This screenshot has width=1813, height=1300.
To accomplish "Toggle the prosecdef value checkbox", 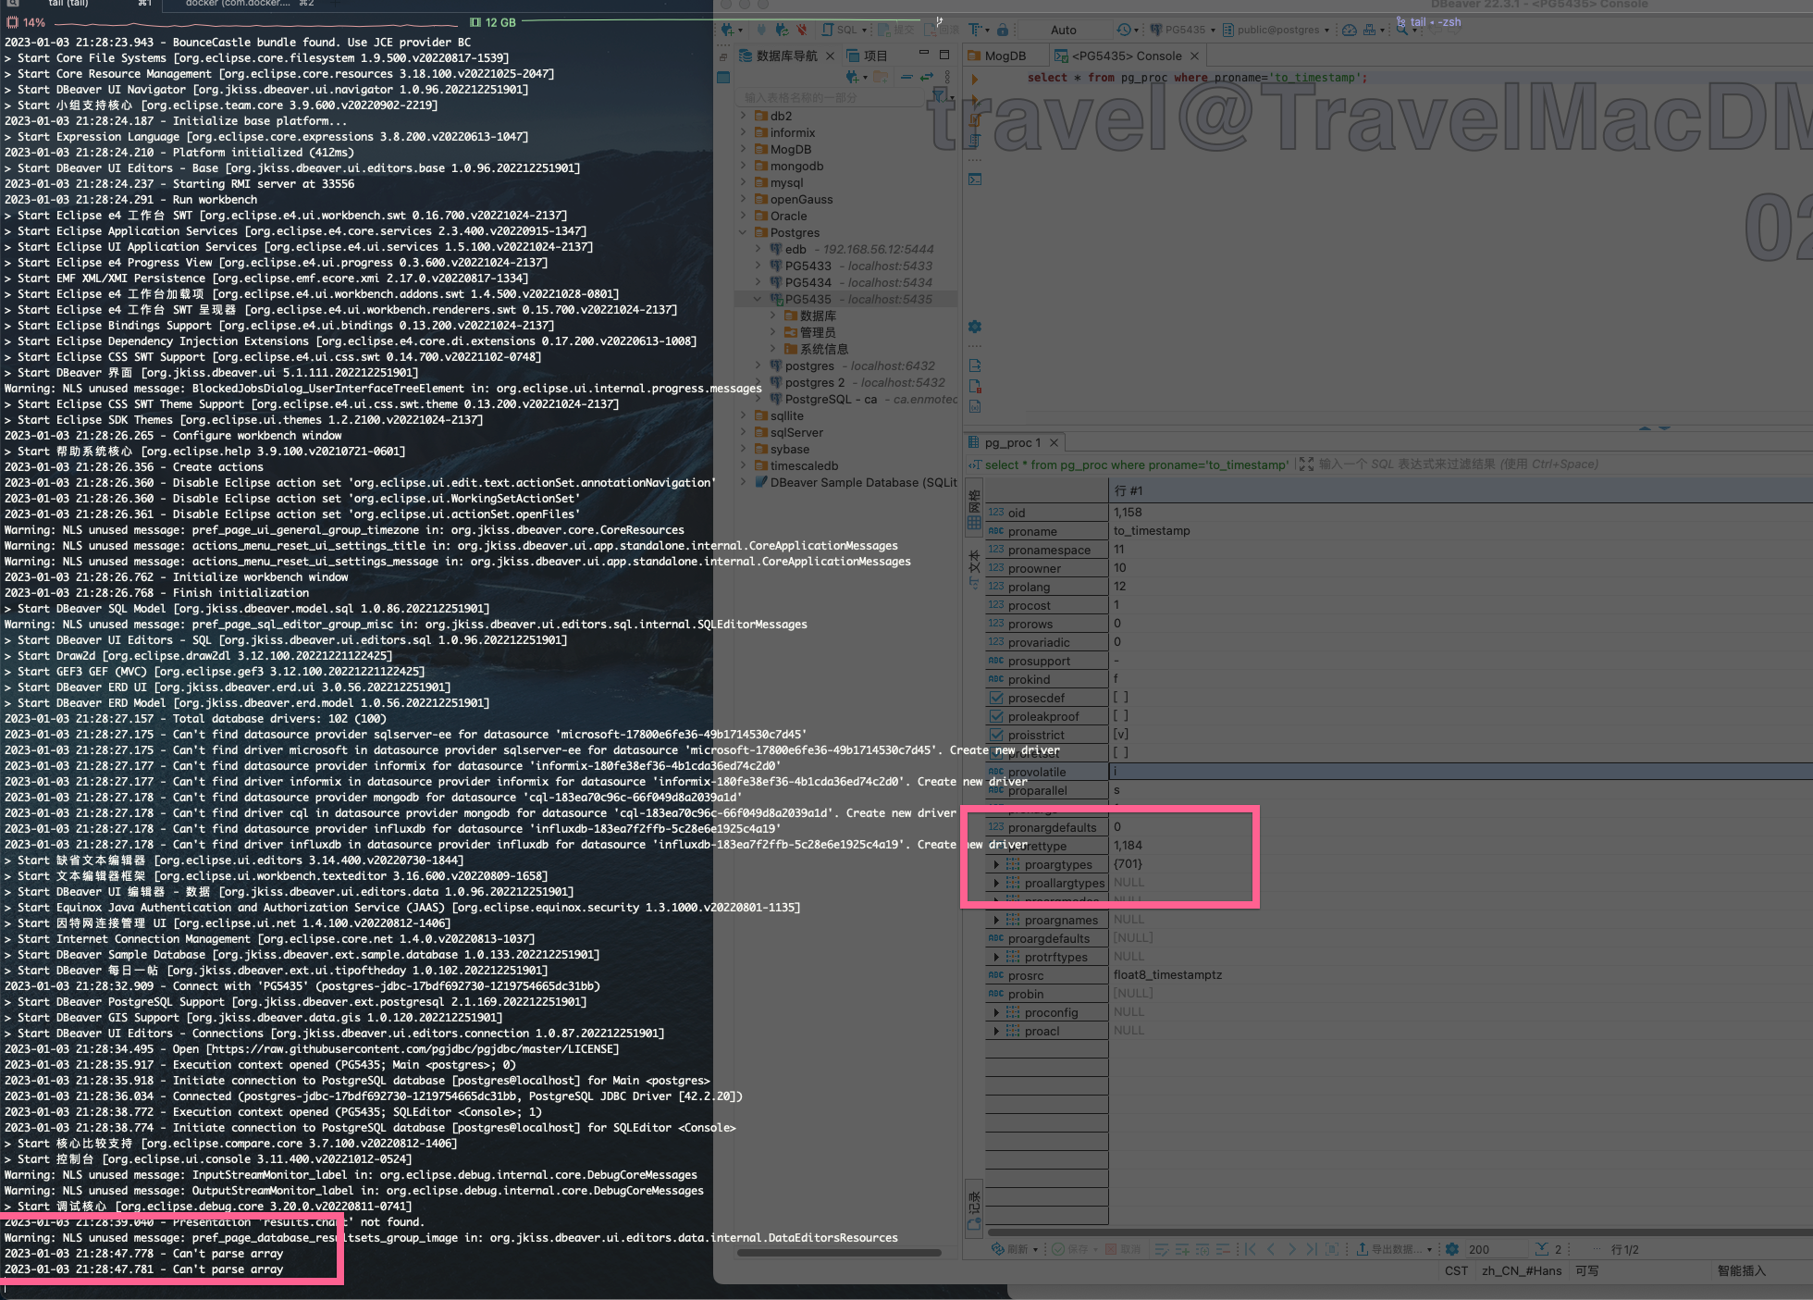I will 1120,698.
